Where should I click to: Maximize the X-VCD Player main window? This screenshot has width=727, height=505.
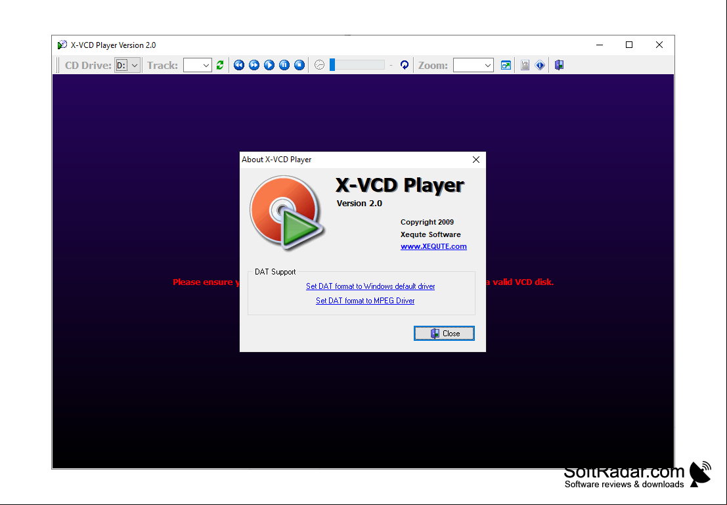pos(629,45)
